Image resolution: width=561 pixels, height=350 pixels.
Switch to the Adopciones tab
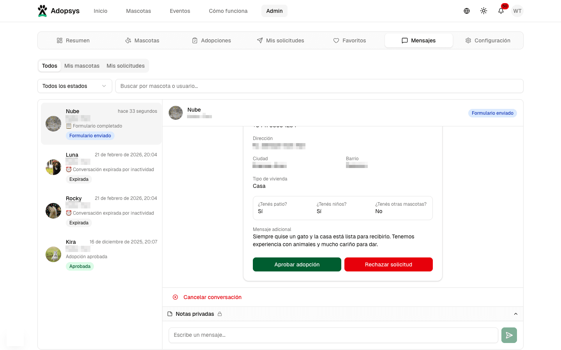(211, 40)
